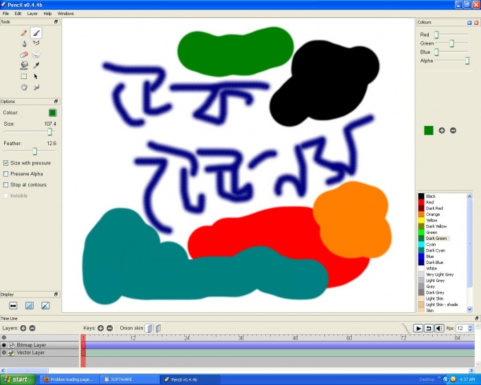Switch to Problem loading page taskbar item
This screenshot has width=481, height=385.
coord(70,379)
